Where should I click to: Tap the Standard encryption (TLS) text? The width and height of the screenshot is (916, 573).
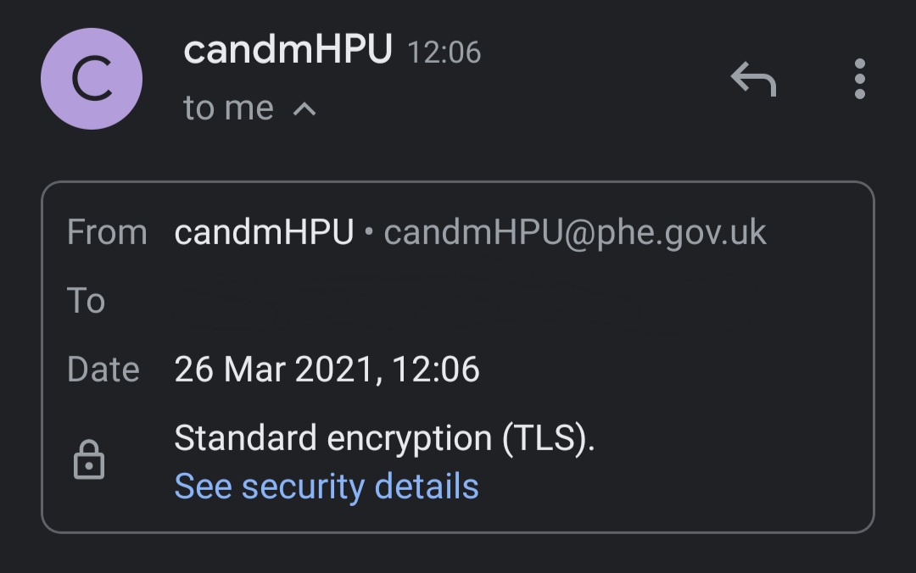[x=384, y=438]
